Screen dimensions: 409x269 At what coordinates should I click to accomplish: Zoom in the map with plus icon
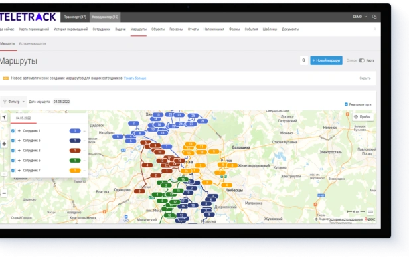[x=4, y=143]
